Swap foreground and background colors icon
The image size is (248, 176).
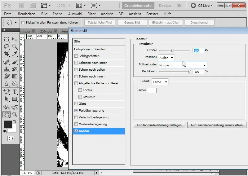15,121
